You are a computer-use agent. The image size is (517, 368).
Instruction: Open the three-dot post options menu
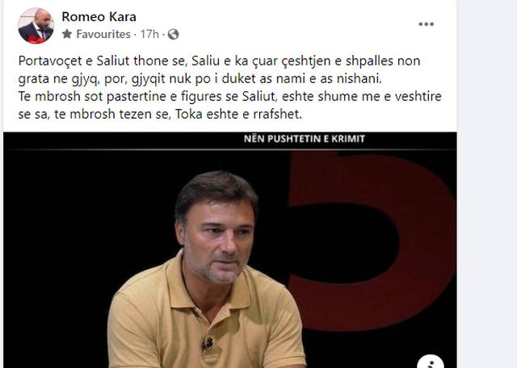(x=426, y=24)
